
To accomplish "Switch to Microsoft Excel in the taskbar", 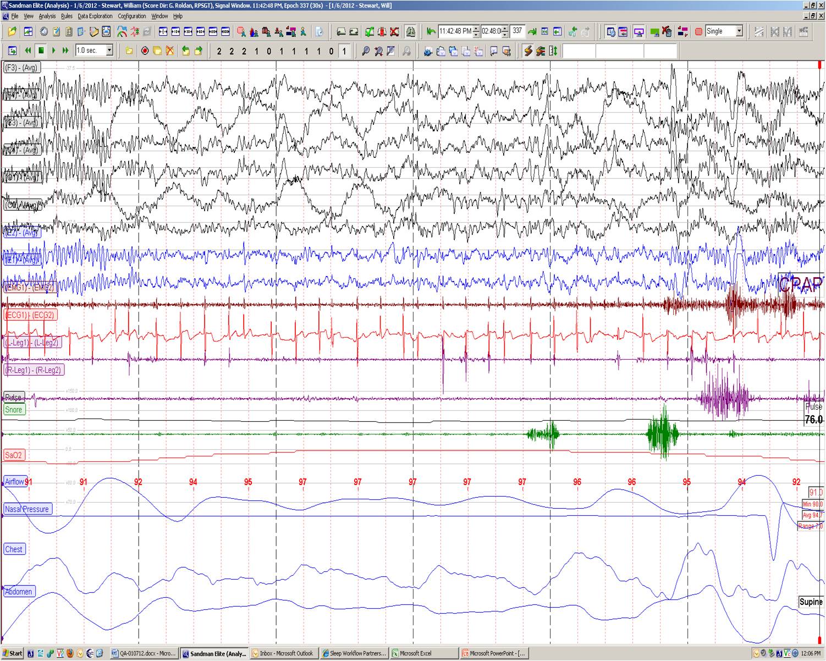I will click(x=423, y=653).
